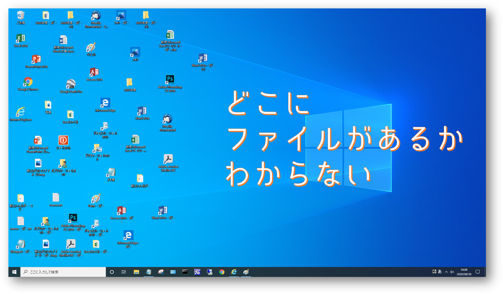This screenshot has width=503, height=294.
Task: Click the ここに入力して検索 search box
Action: pyautogui.click(x=63, y=272)
